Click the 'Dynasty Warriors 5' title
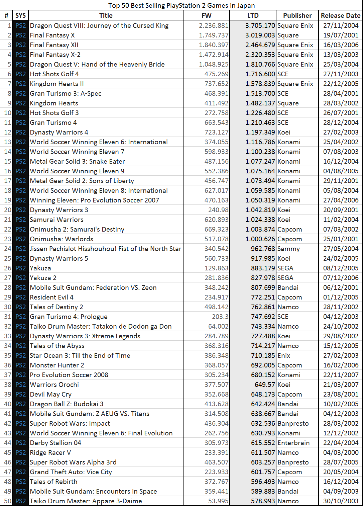 point(59,258)
